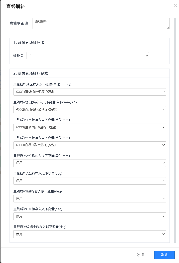Click the 1. 设置直线插补ID section header

point(29,43)
